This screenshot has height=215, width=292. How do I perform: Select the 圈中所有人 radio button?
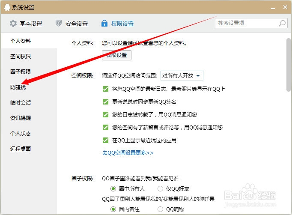pos(113,189)
